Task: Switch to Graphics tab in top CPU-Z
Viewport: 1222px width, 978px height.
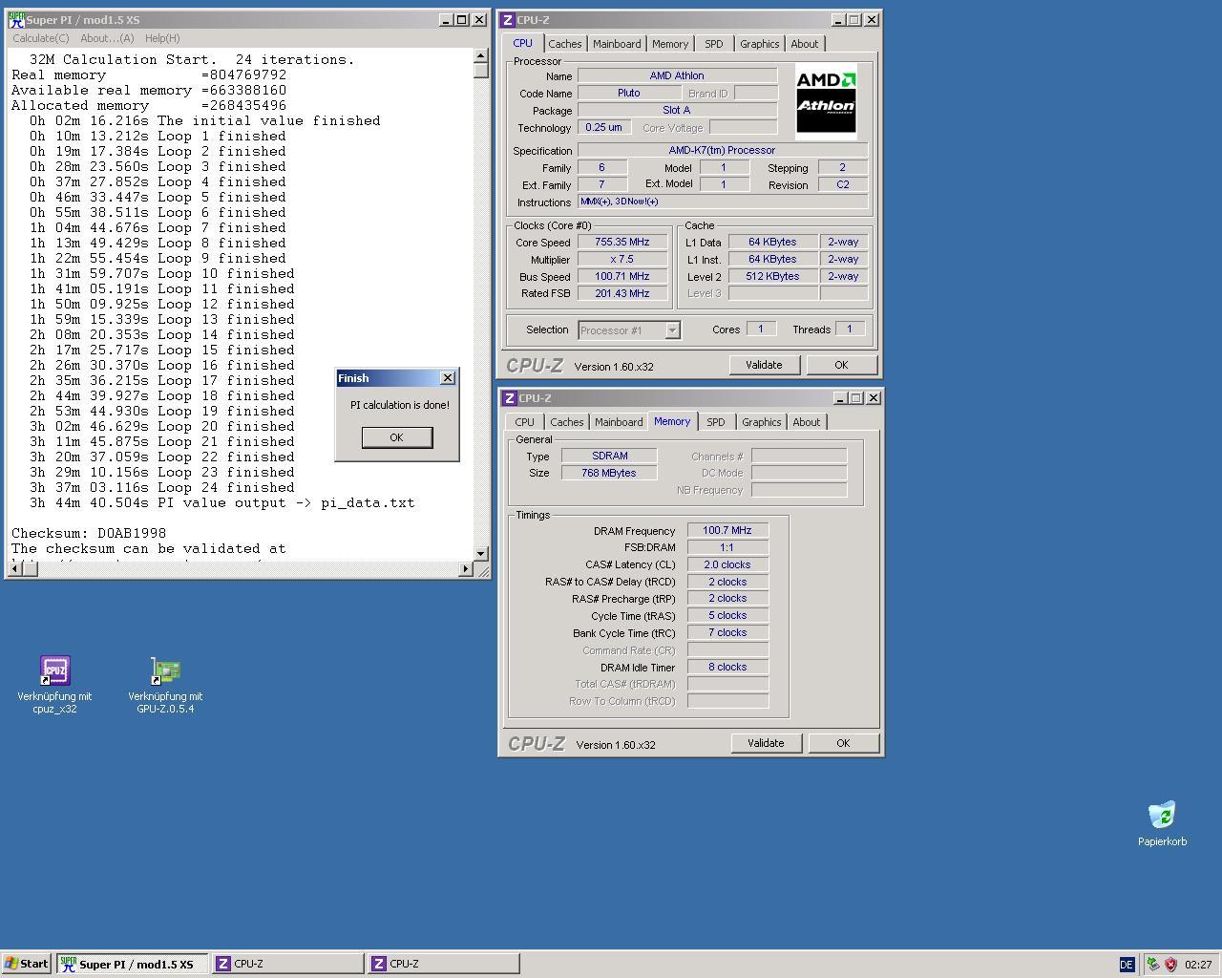Action: (x=760, y=44)
